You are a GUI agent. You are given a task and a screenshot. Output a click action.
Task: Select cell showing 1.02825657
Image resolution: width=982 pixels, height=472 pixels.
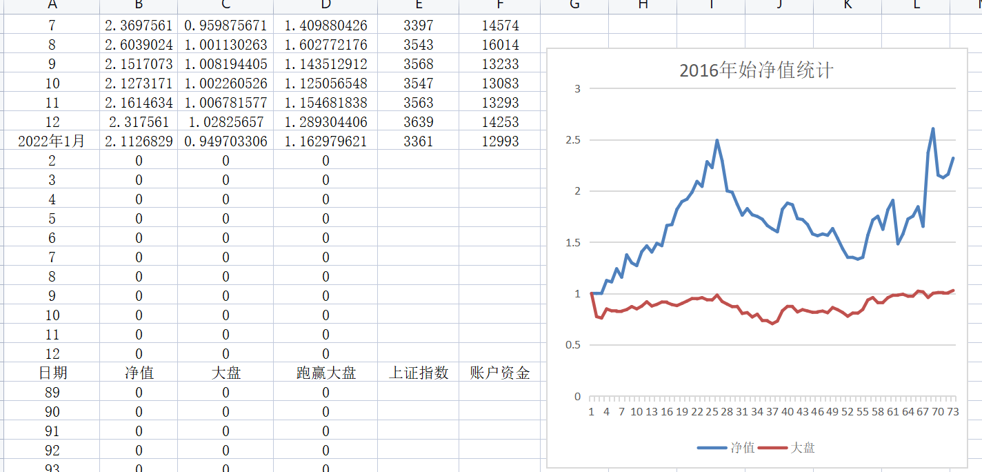click(226, 122)
